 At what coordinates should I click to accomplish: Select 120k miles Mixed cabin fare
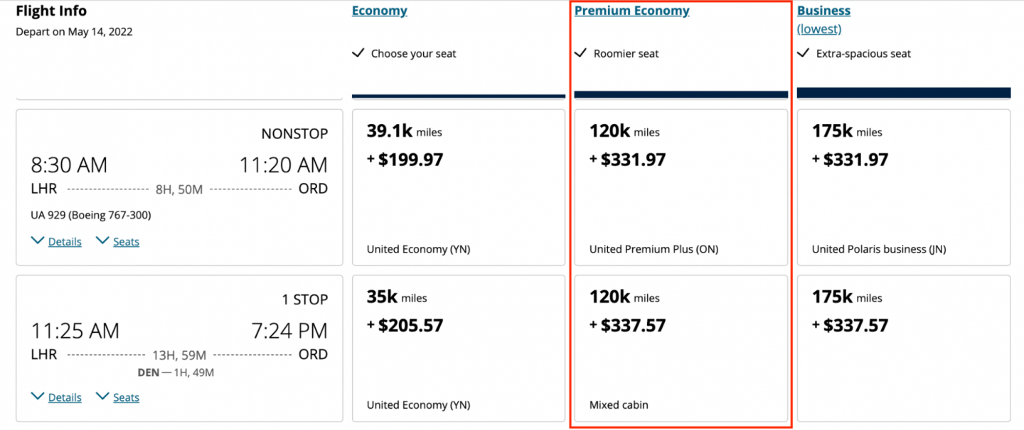point(681,348)
